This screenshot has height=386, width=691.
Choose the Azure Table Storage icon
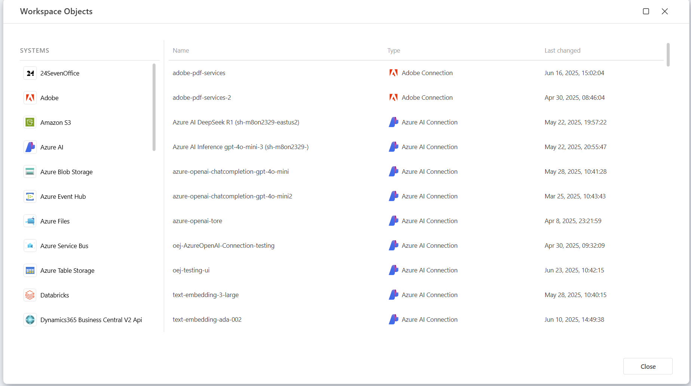tap(30, 271)
